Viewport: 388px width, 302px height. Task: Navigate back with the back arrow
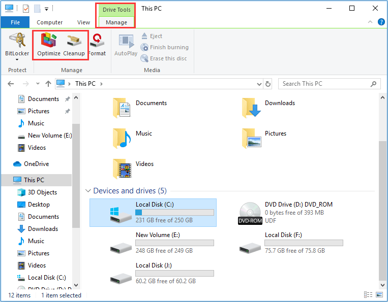tap(11, 84)
